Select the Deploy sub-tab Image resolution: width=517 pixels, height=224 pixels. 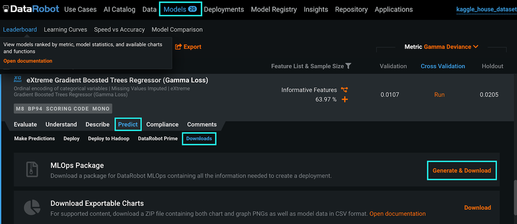71,139
